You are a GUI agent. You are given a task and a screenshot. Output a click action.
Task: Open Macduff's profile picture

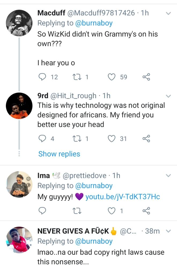tap(19, 23)
